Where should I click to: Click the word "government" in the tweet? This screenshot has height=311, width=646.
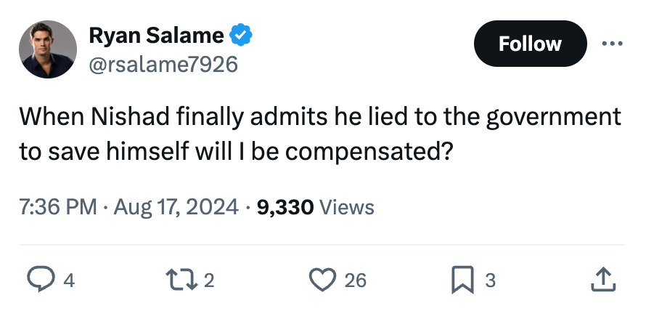coord(553,118)
